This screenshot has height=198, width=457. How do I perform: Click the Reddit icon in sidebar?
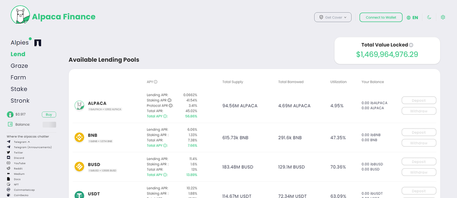pos(8,169)
